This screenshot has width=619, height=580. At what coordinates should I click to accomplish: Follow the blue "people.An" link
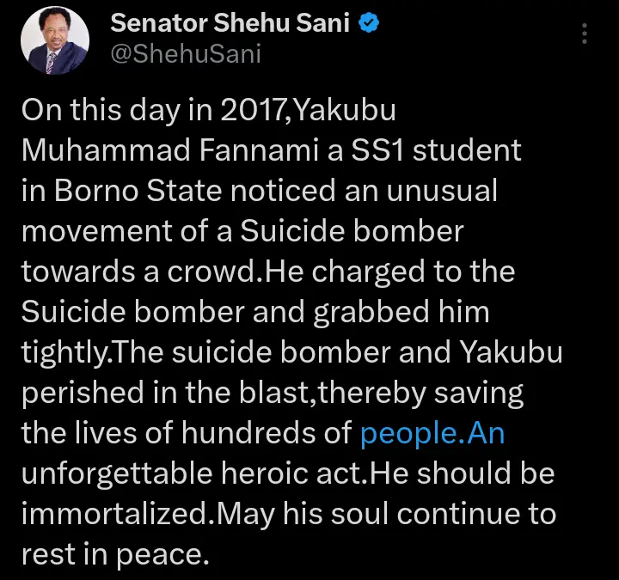point(432,434)
